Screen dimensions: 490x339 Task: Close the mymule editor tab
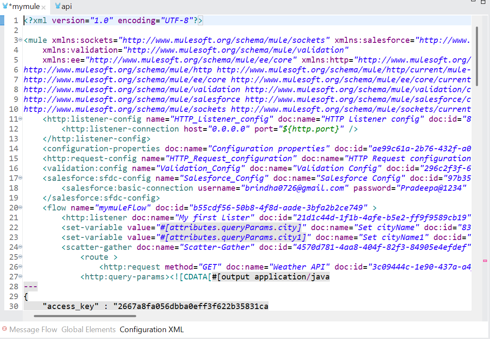click(x=44, y=7)
